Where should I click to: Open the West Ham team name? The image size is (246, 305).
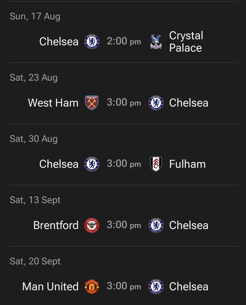pos(53,103)
